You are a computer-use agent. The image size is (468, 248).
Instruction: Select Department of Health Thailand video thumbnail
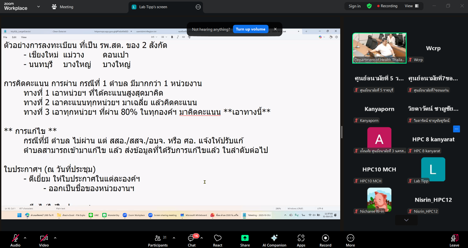(379, 48)
